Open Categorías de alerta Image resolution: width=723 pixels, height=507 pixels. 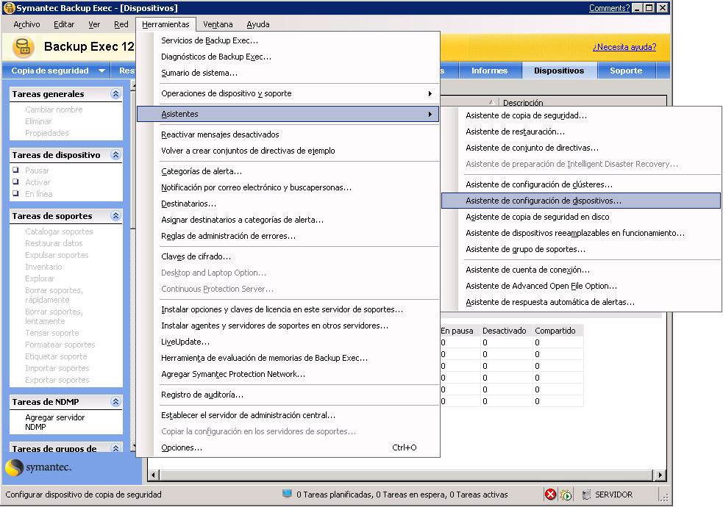288,171
